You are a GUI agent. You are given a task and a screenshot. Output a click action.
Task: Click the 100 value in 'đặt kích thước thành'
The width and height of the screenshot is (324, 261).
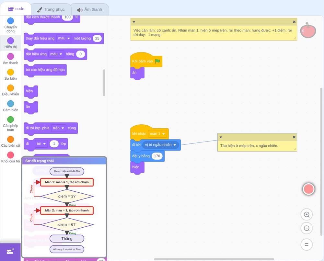click(68, 17)
